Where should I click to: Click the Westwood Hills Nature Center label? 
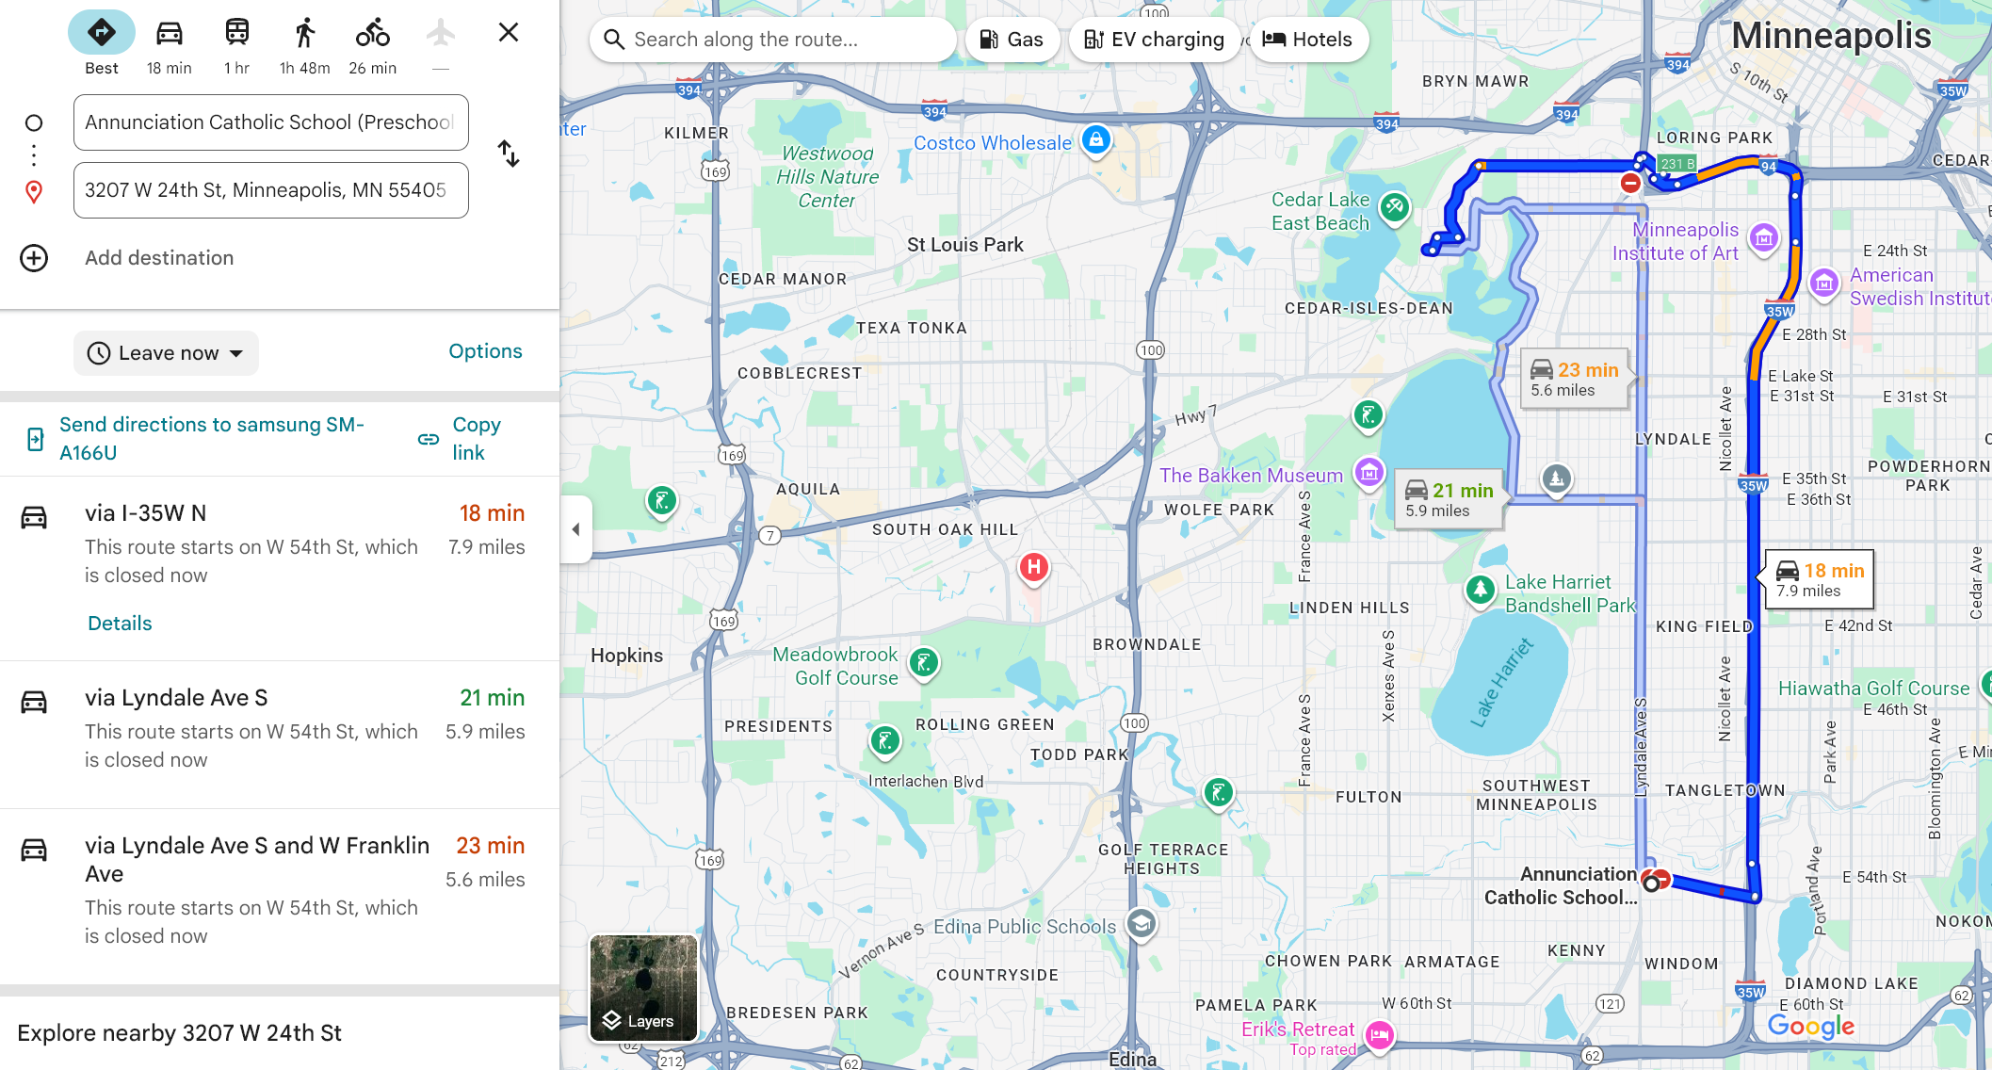pyautogui.click(x=827, y=177)
